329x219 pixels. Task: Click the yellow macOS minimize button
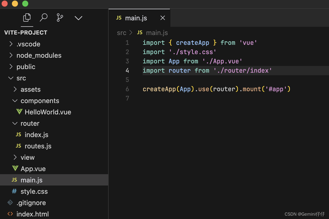click(15, 4)
